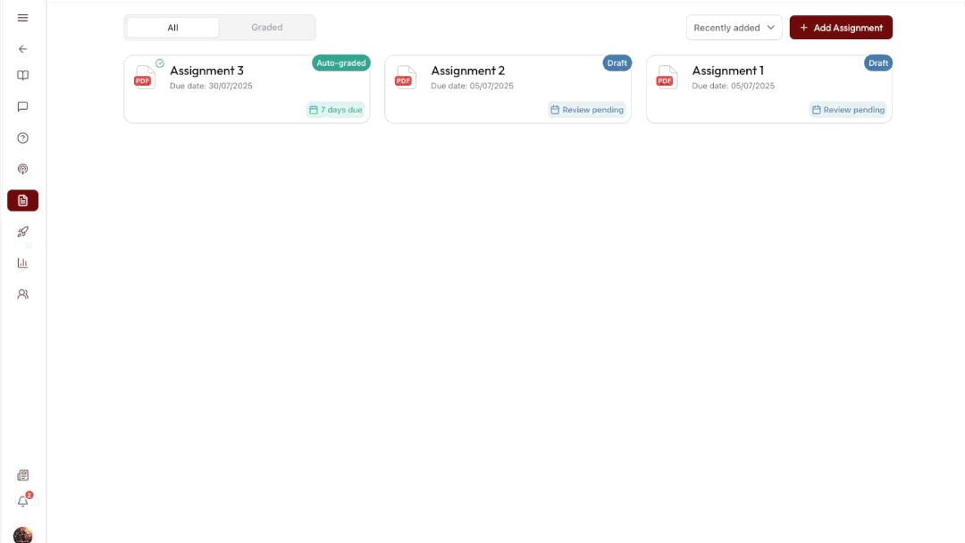
Task: Open the Assignment 3 card
Action: pyautogui.click(x=247, y=89)
